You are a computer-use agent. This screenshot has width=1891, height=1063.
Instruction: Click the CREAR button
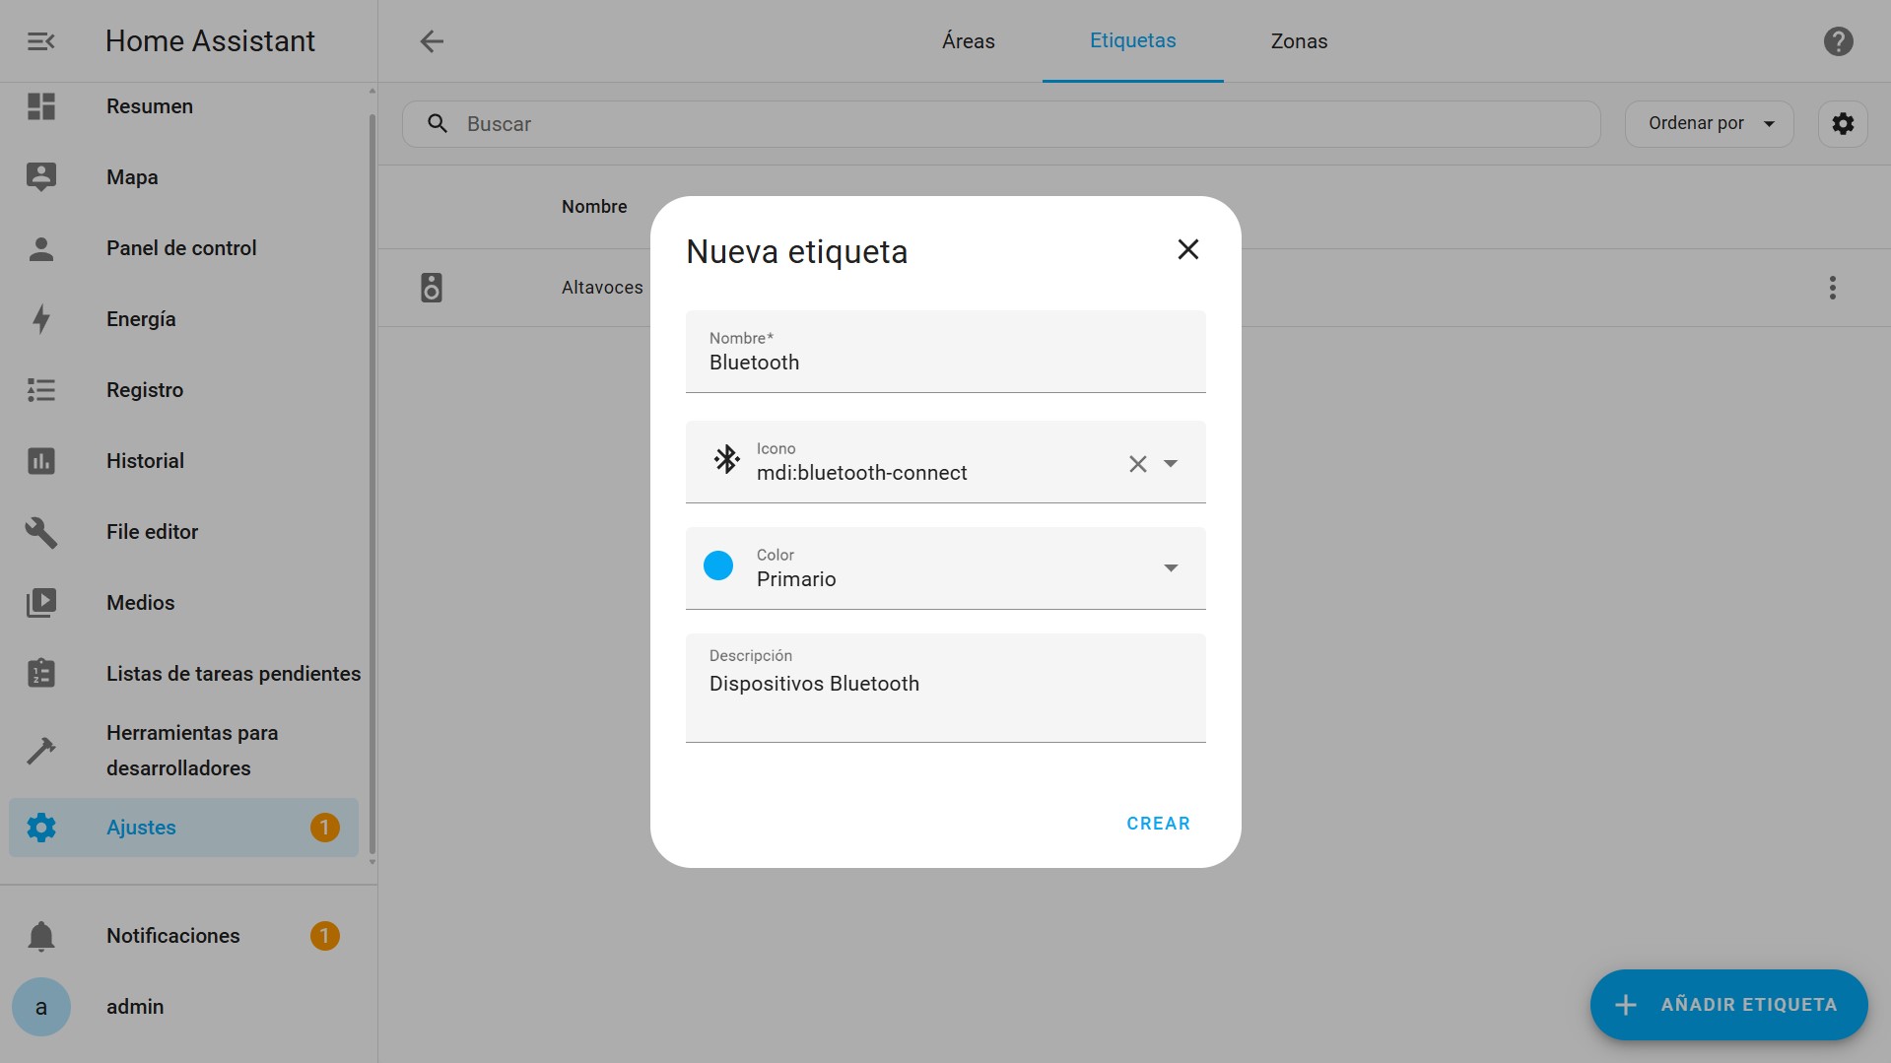(1158, 823)
